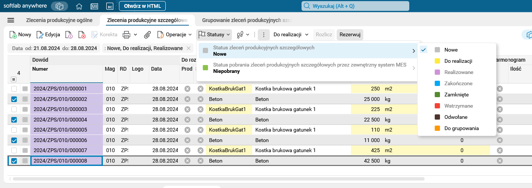532x188 pixels.
Task: Expand the dropdown arrow beside footsteps icon
Action: click(248, 35)
